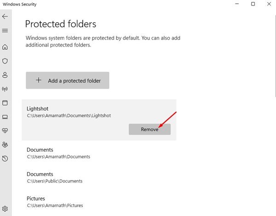Viewport: 276px width, 216px height.
Task: Click Add a protected folder button
Action: 68,80
